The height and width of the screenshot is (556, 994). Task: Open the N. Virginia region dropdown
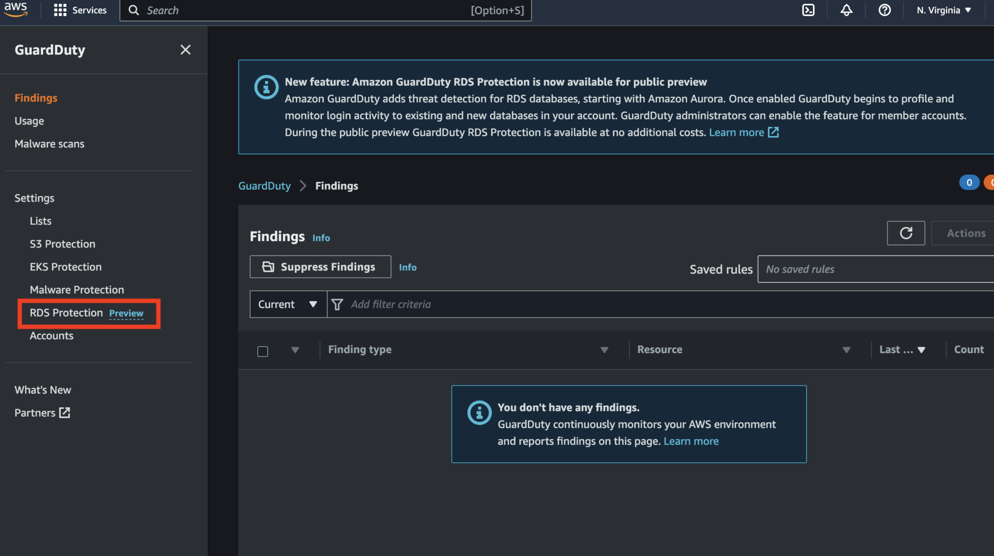point(942,10)
